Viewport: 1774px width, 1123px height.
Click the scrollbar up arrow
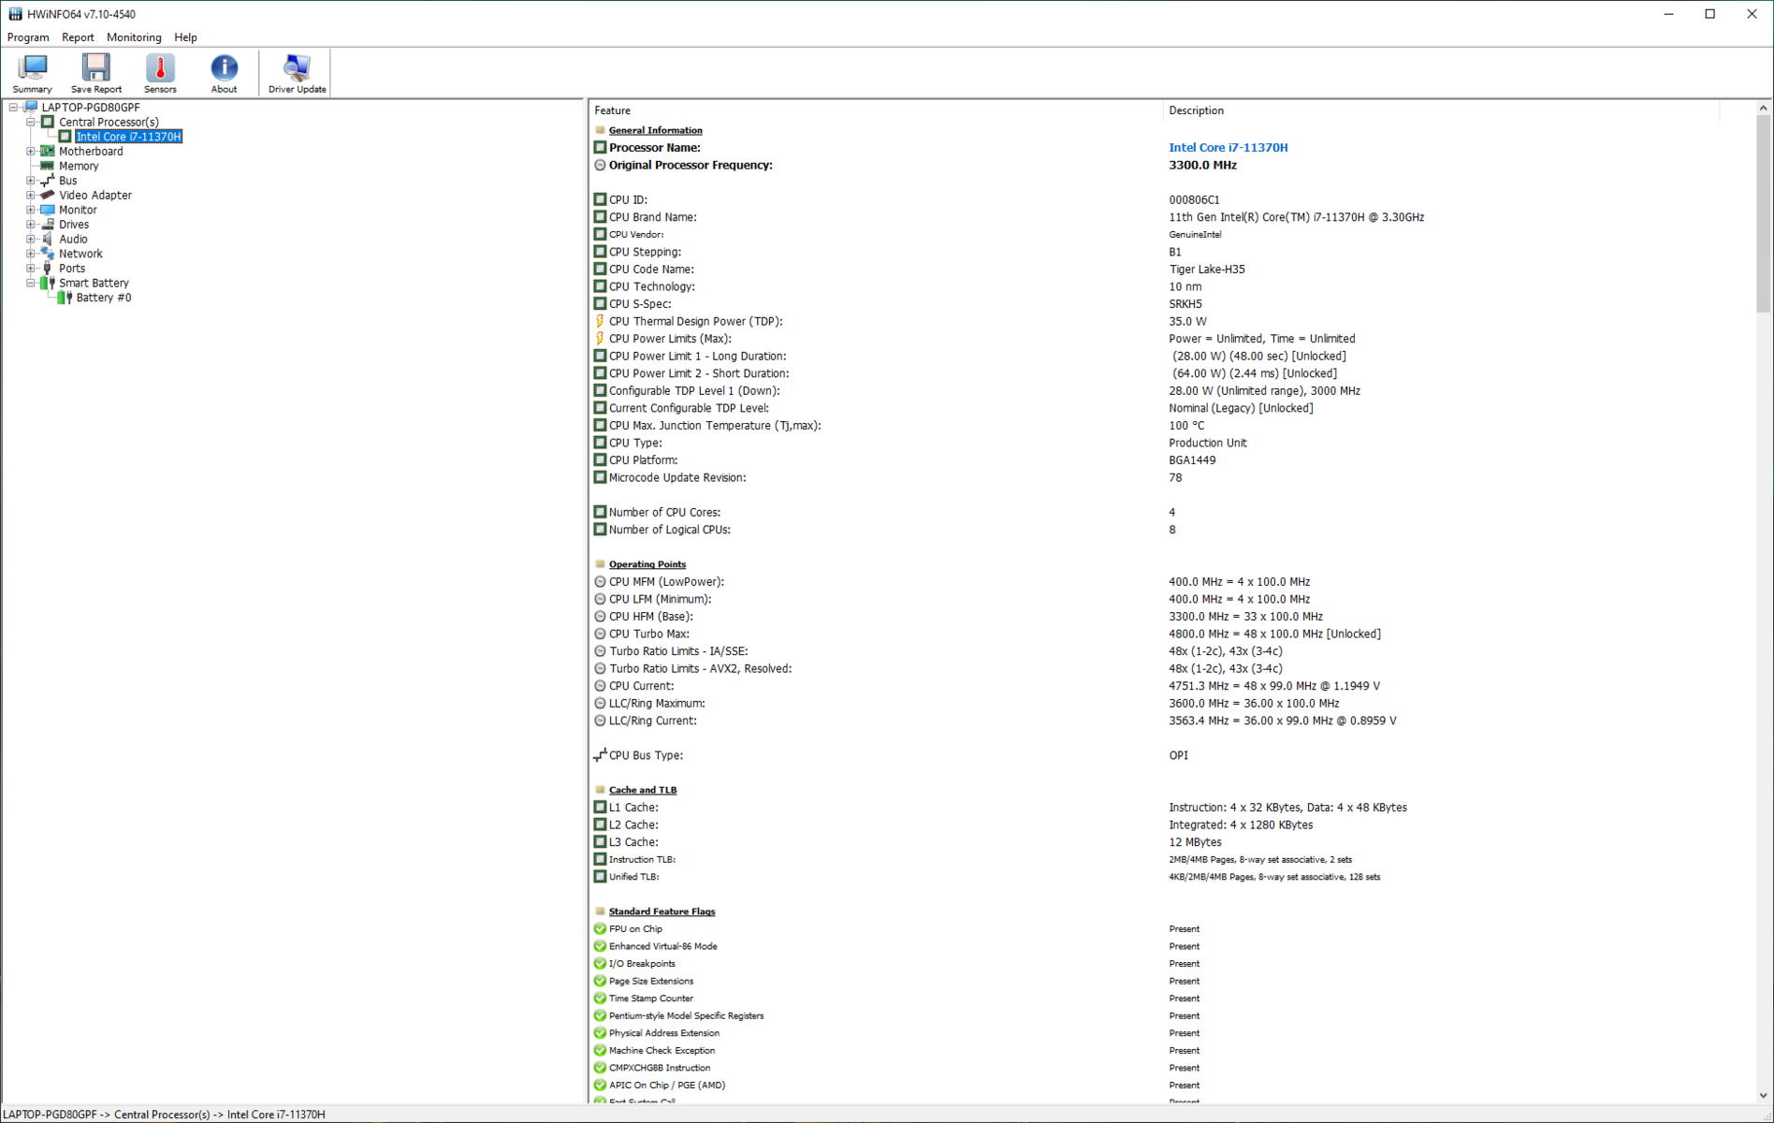coord(1763,109)
